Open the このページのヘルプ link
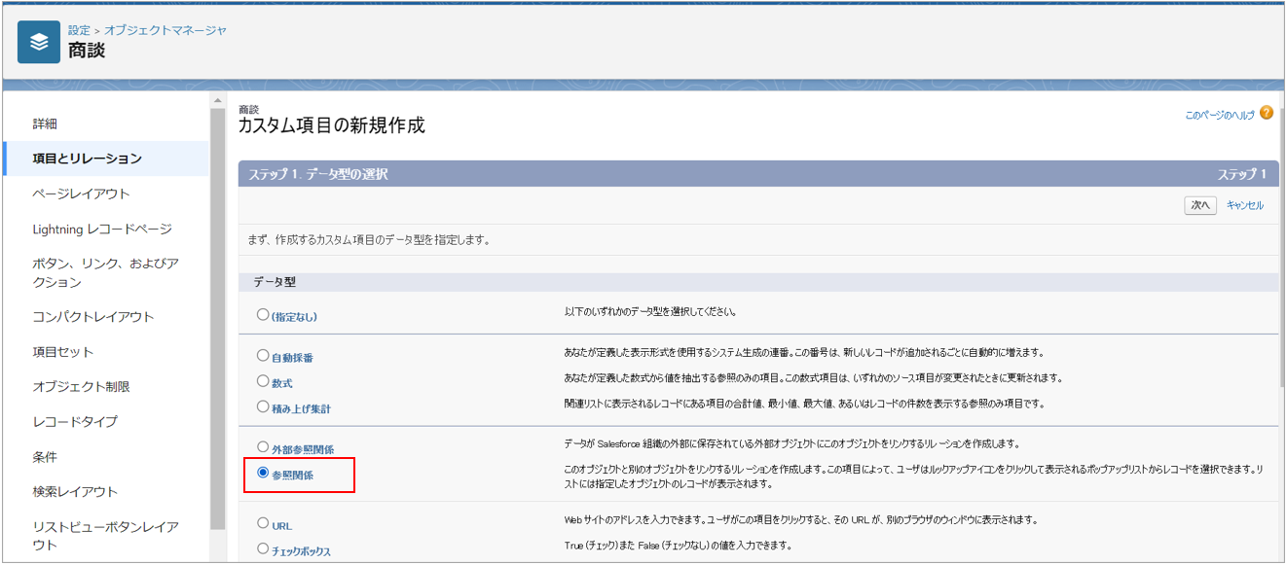 click(1219, 115)
